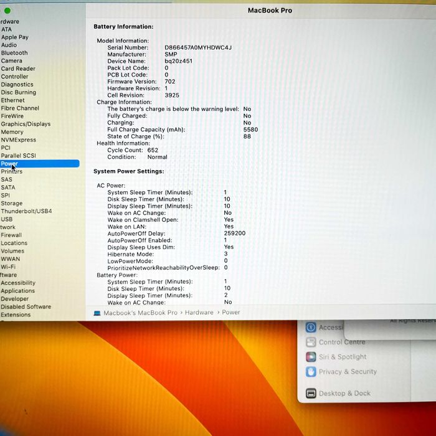Click the highlighted Power sidebar item

[39, 163]
